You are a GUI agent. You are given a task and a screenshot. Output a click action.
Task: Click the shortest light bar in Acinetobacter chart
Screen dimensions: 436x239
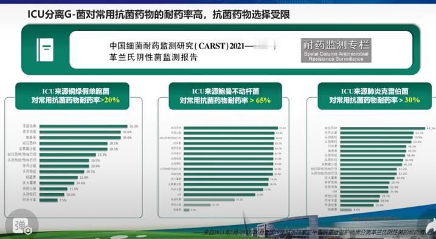coord(187,210)
